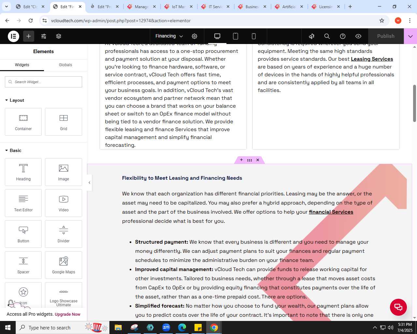Bookmark this page with star icon
417x334 pixels.
382,21
